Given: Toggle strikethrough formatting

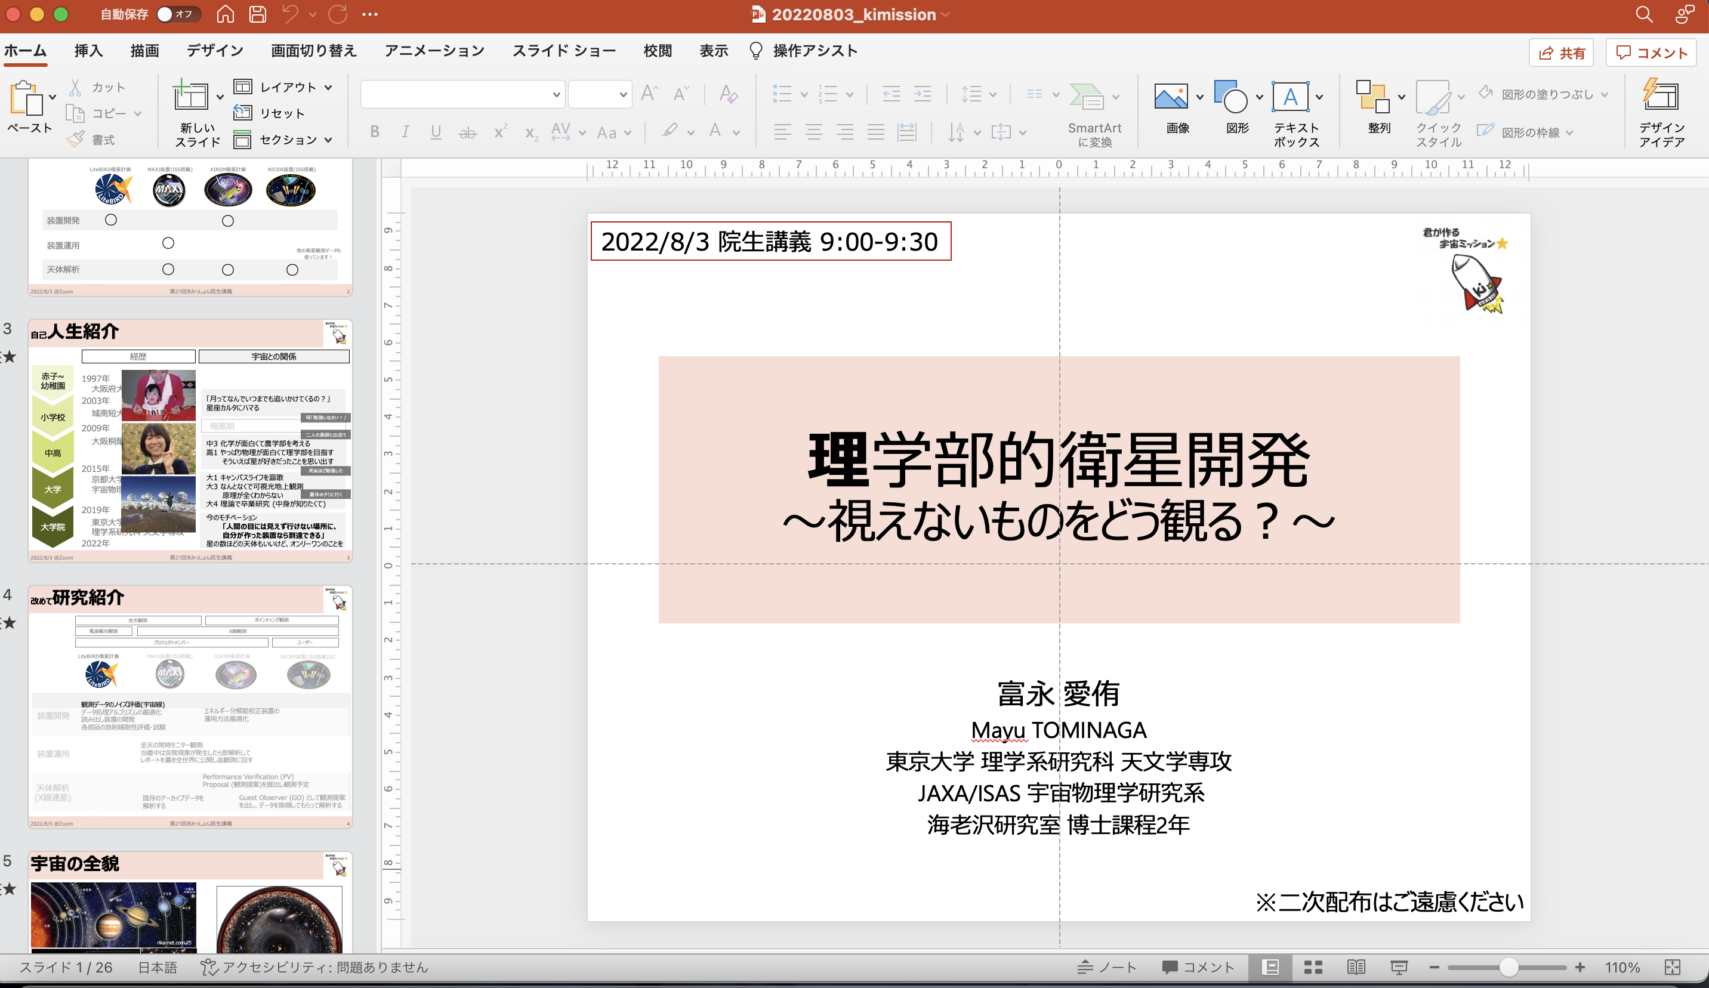Looking at the screenshot, I should point(467,133).
